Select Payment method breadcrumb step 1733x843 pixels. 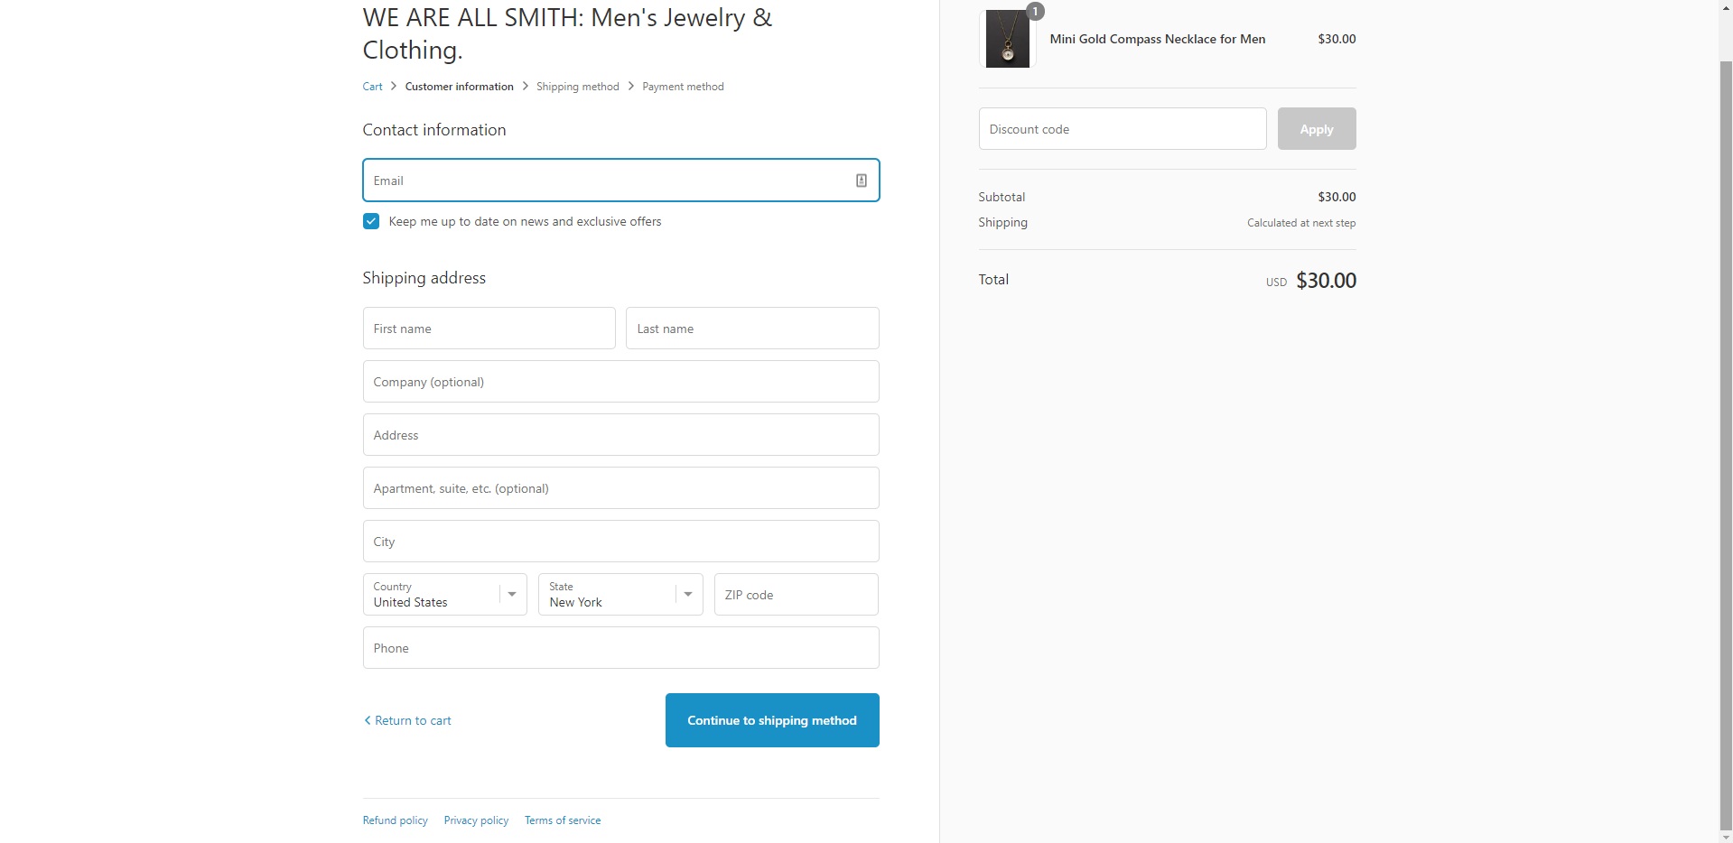pyautogui.click(x=683, y=87)
